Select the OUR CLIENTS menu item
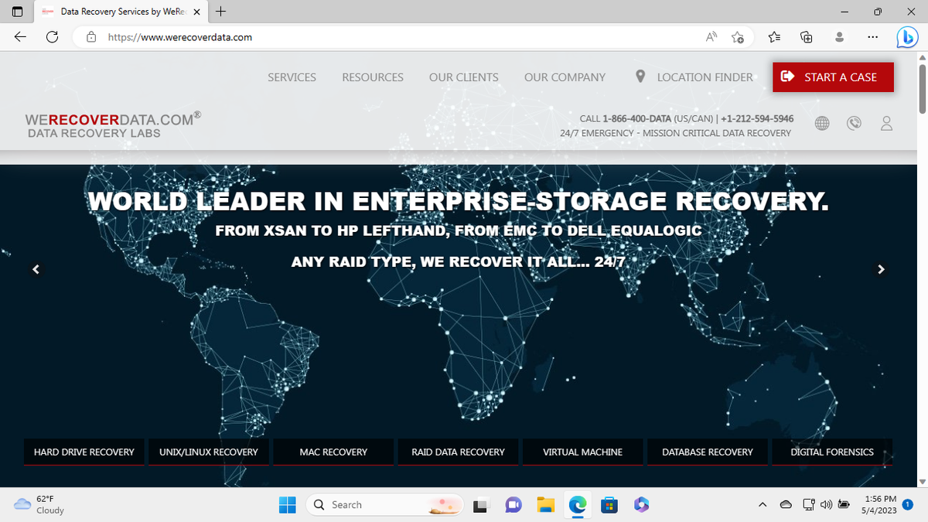Screen dimensions: 928x522 tap(463, 77)
